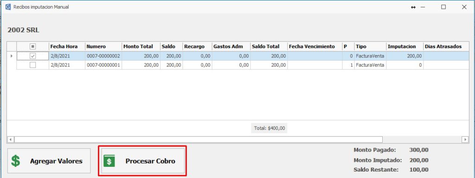Click the app logo icon in title bar

(x=8, y=6)
